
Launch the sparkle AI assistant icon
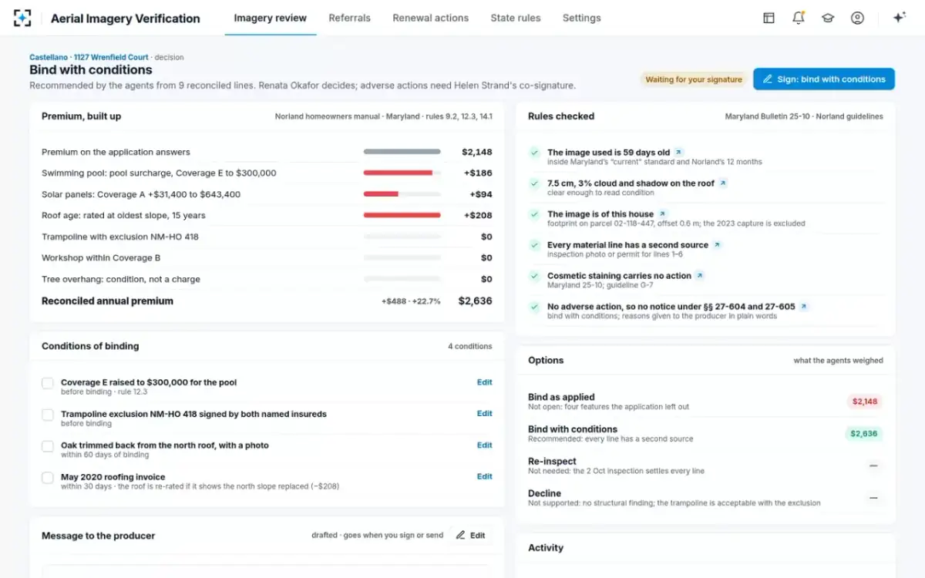pyautogui.click(x=899, y=18)
